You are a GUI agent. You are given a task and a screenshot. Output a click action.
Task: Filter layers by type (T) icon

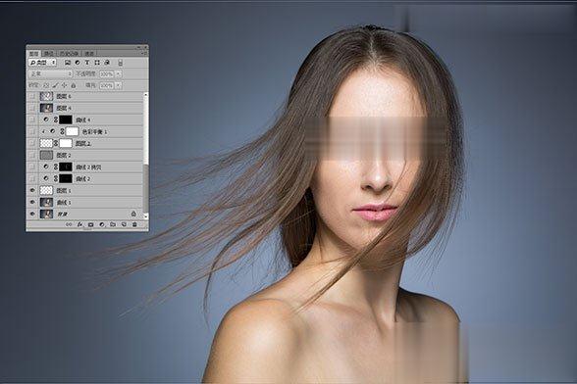pos(87,63)
